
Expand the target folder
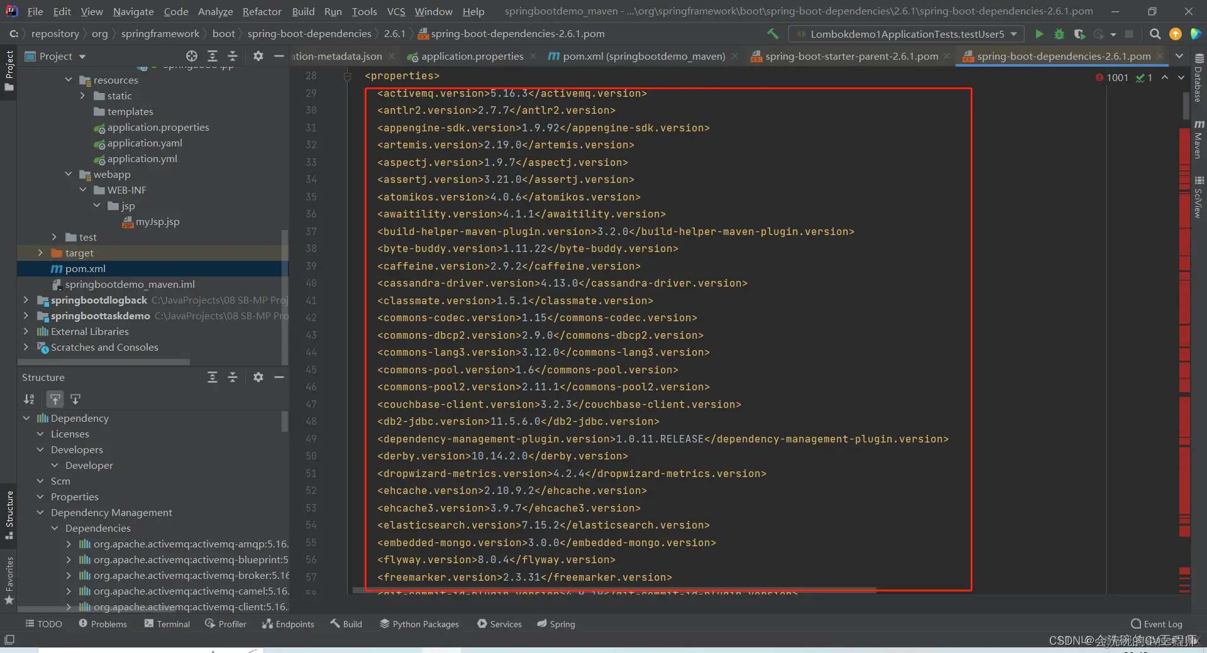(40, 253)
